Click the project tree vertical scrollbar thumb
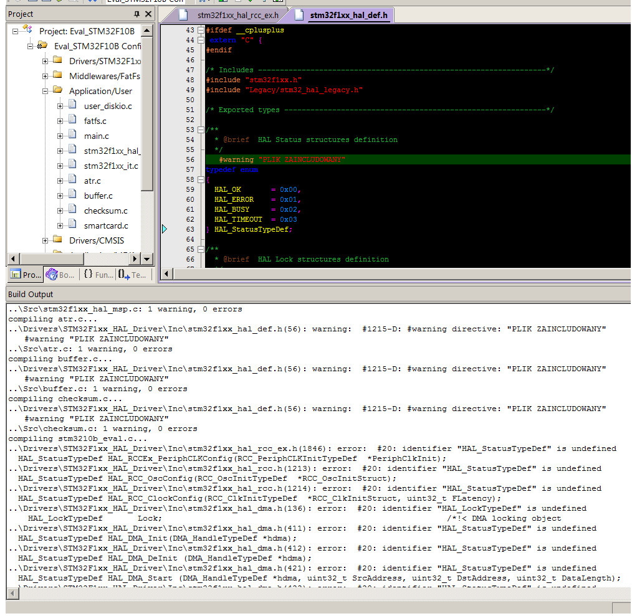 tap(146, 114)
